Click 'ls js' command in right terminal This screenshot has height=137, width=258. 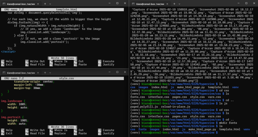(223, 103)
